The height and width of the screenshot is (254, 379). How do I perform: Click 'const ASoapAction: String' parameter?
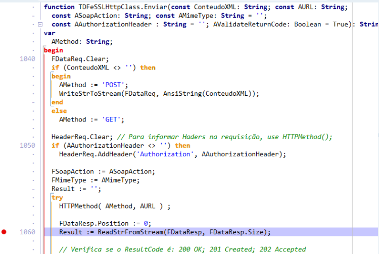101,16
